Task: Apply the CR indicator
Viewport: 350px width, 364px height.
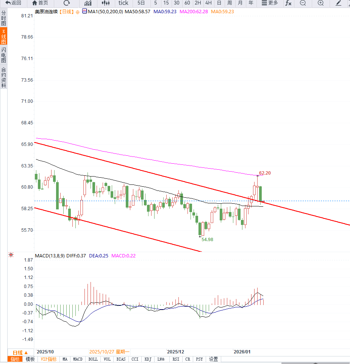Action: 188,359
